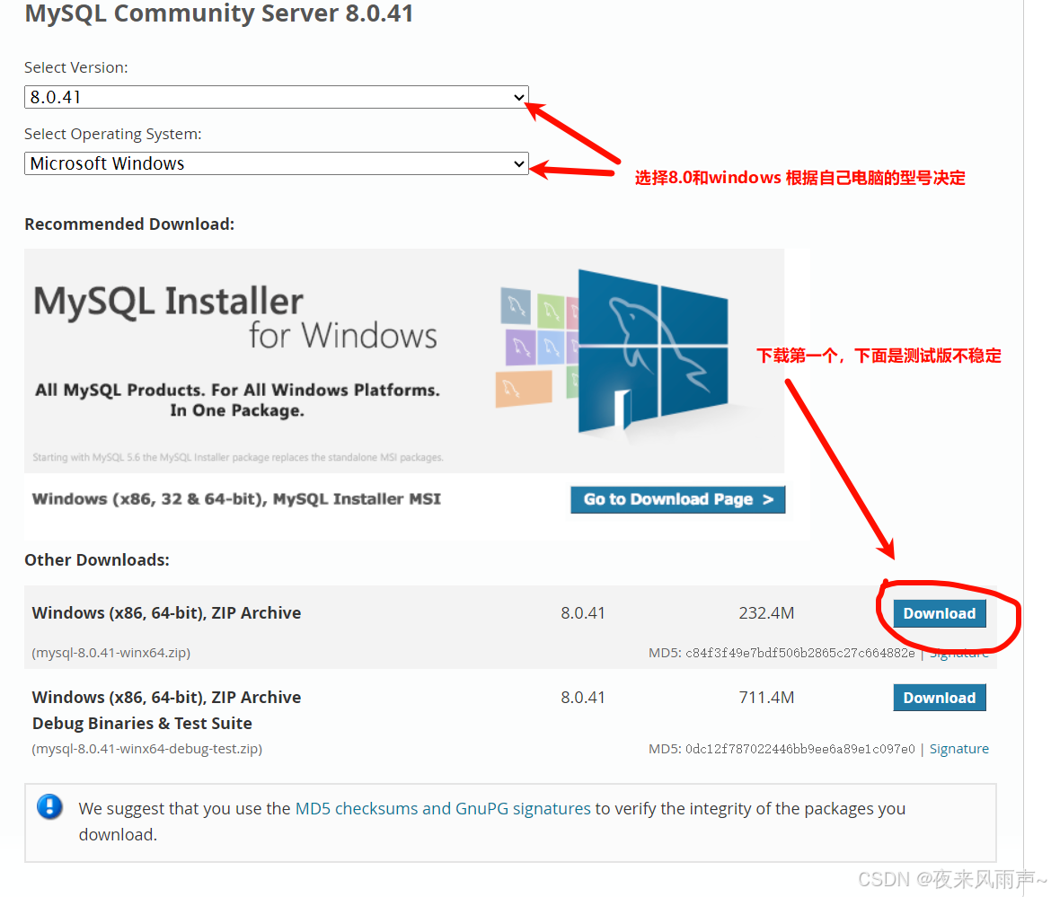This screenshot has height=897, width=1051.
Task: Click the 711.4M file size value
Action: point(766,698)
